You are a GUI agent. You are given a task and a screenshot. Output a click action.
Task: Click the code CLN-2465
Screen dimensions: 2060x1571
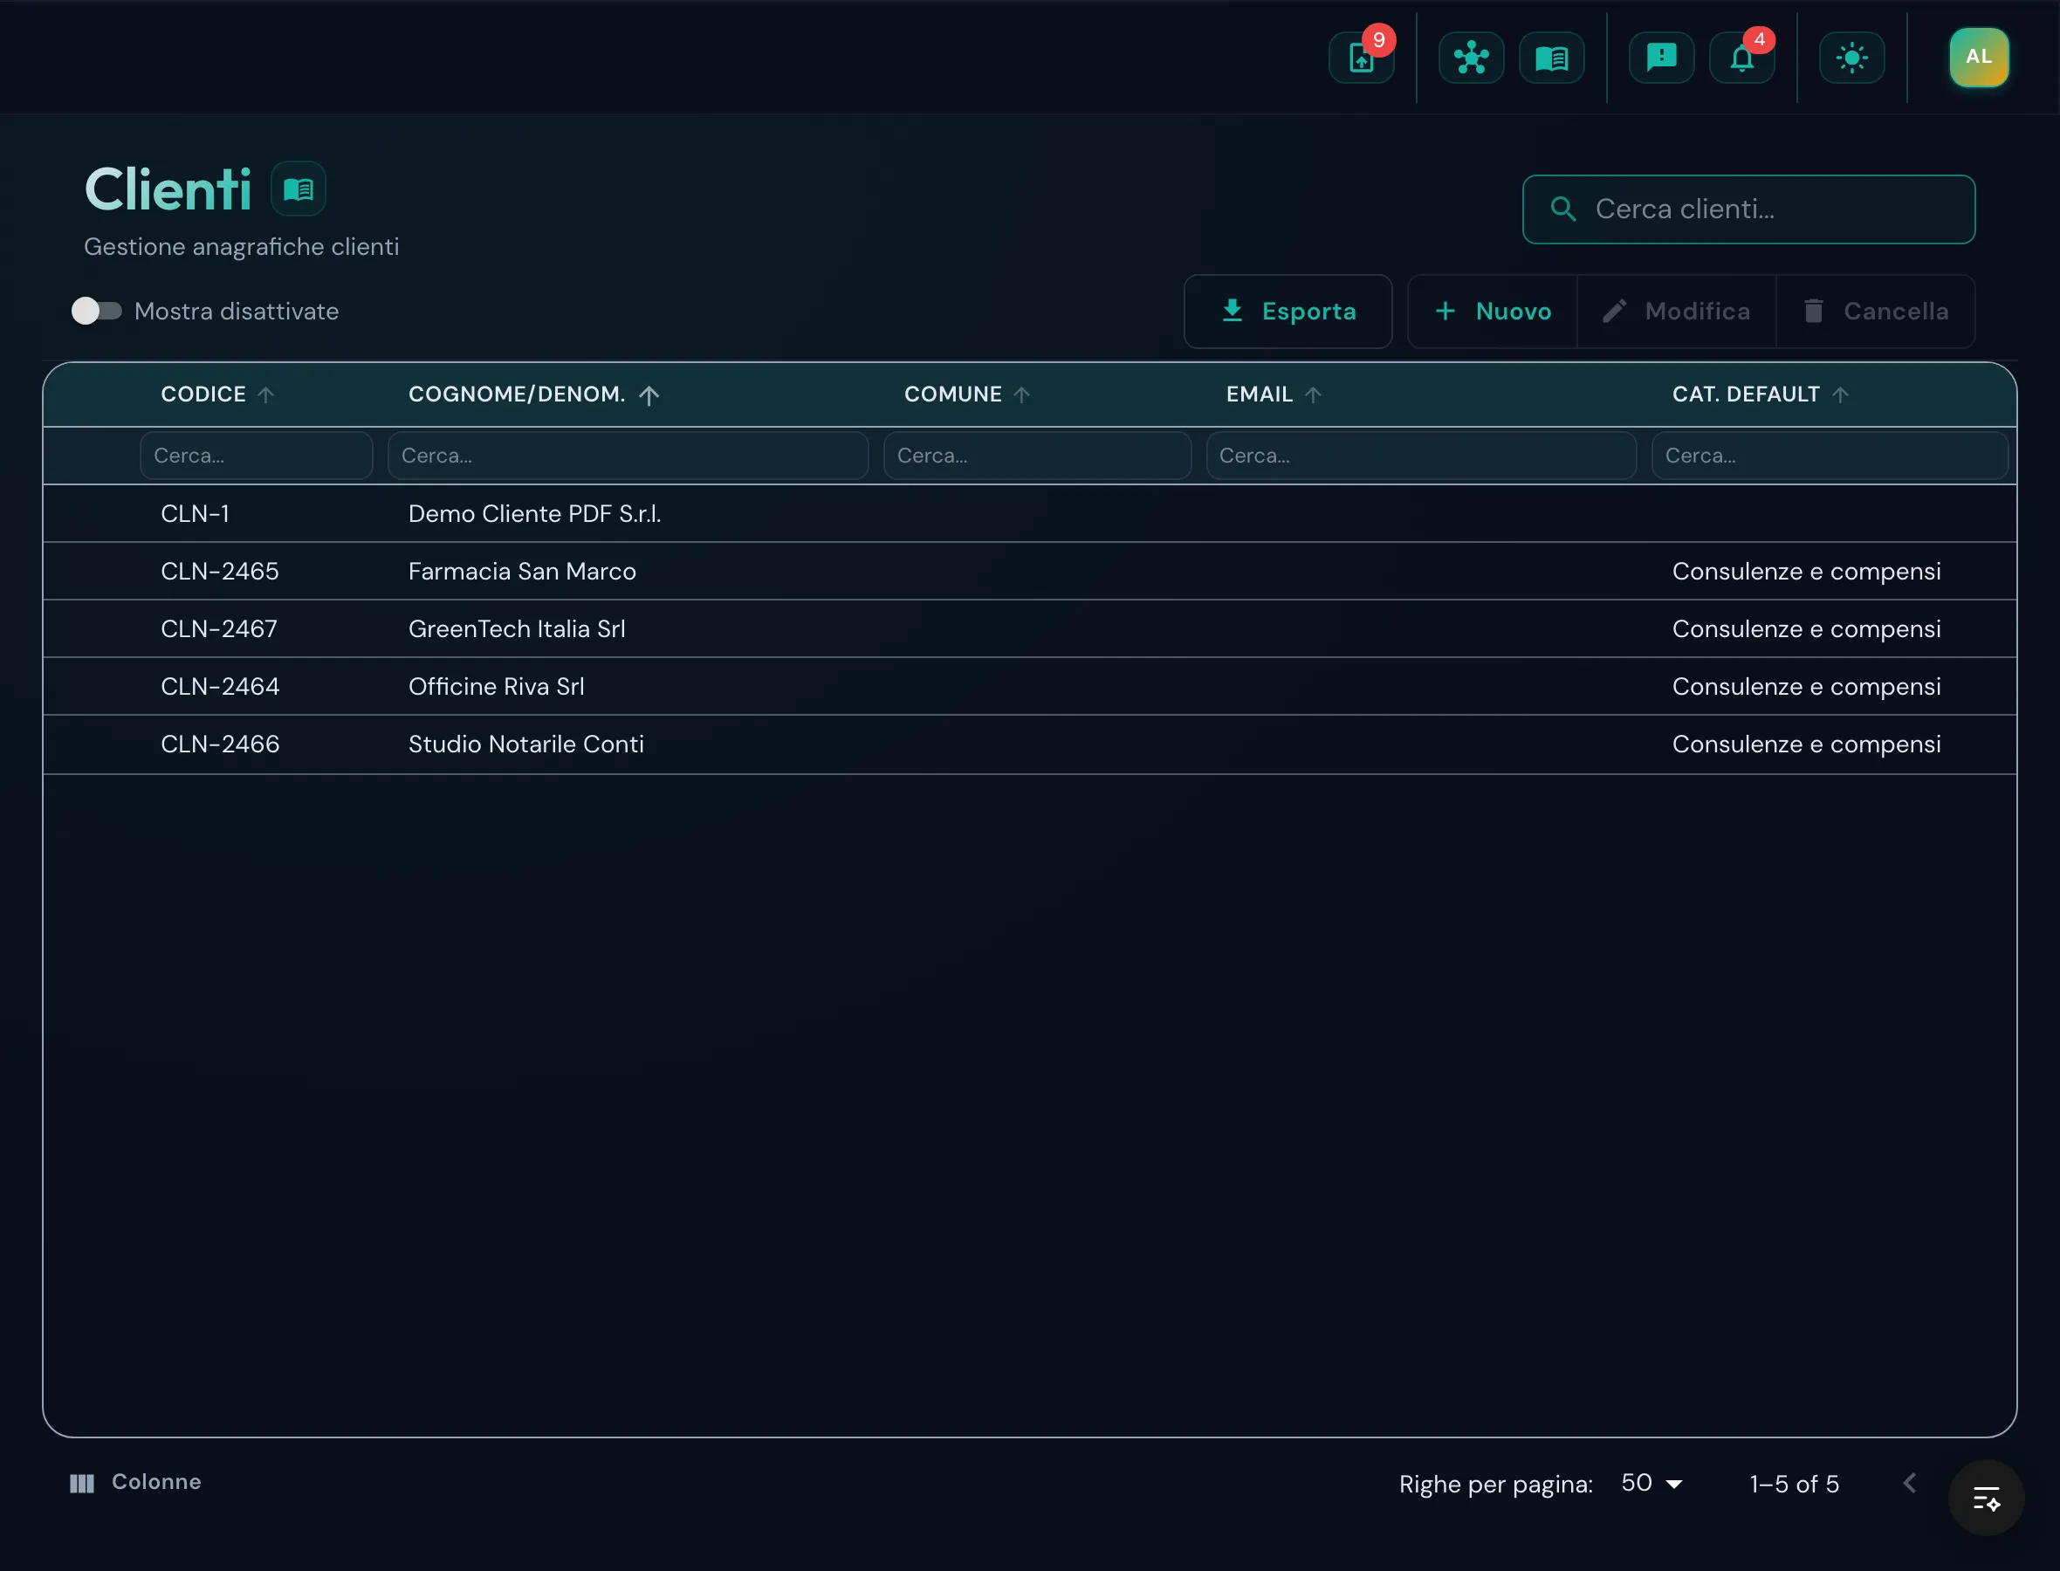pyautogui.click(x=220, y=572)
